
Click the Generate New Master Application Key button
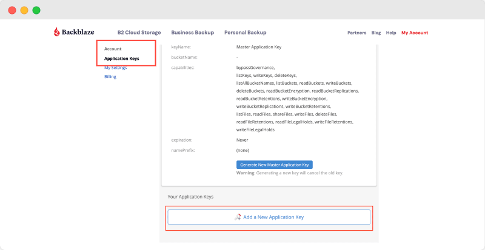[274, 164]
